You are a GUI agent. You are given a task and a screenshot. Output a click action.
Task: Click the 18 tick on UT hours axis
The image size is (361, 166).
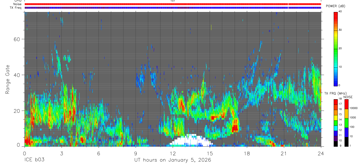click(x=247, y=153)
